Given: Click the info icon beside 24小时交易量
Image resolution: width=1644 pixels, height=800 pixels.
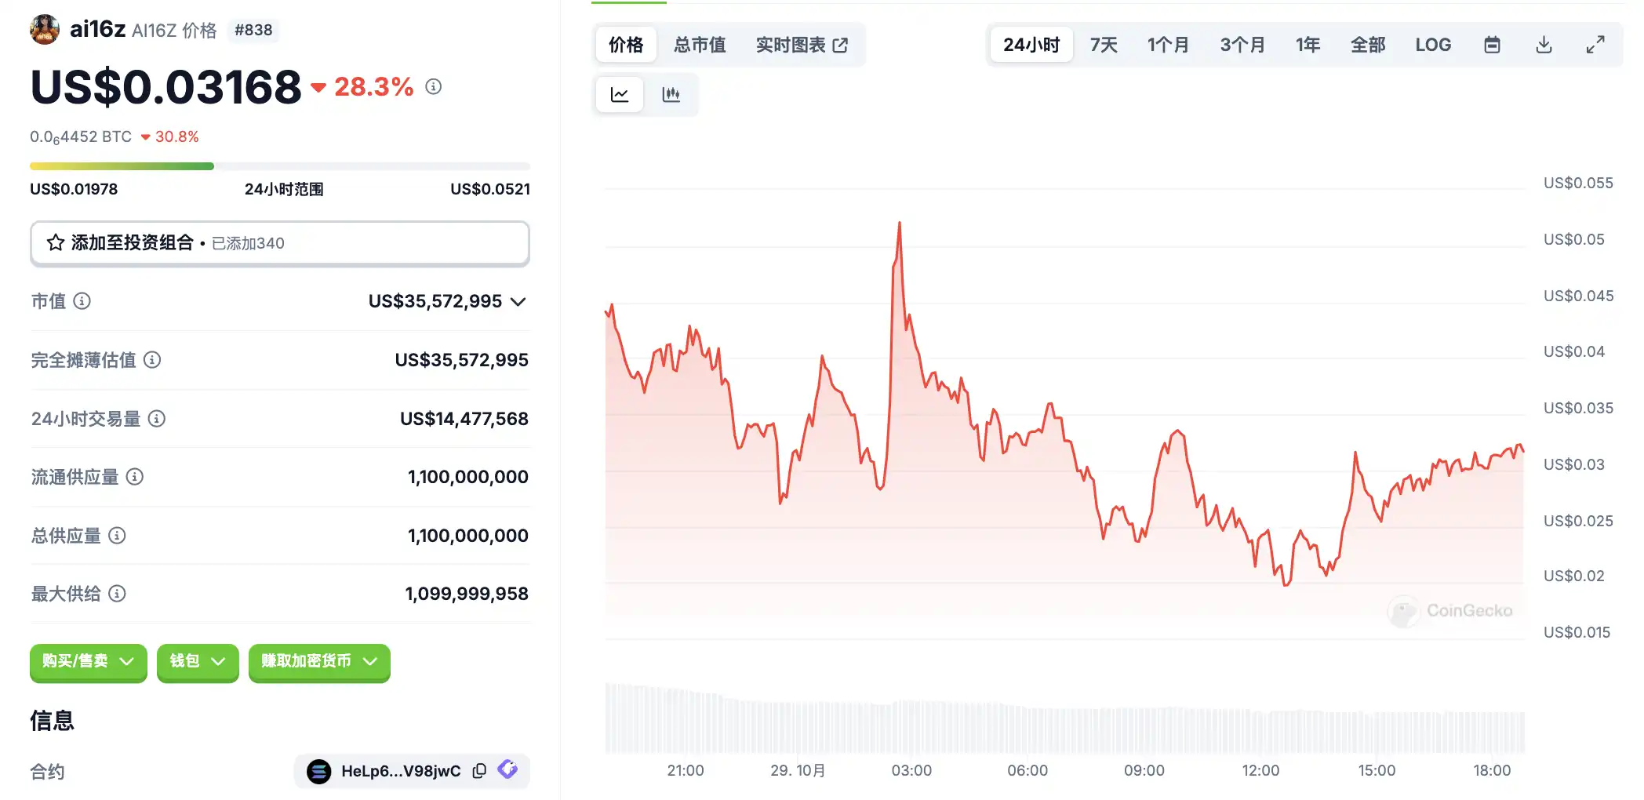Looking at the screenshot, I should click(x=157, y=419).
